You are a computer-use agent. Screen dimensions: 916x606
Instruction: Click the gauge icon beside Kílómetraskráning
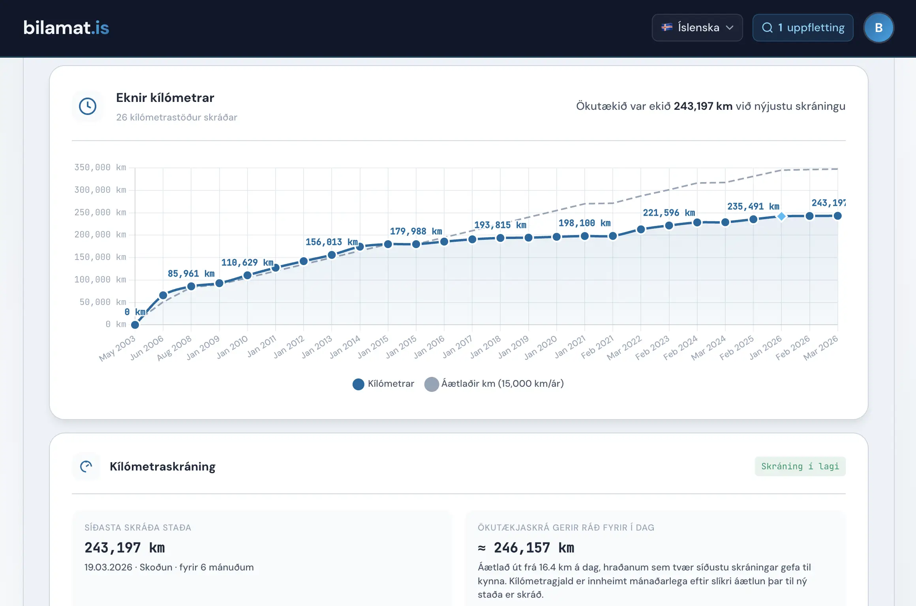86,467
